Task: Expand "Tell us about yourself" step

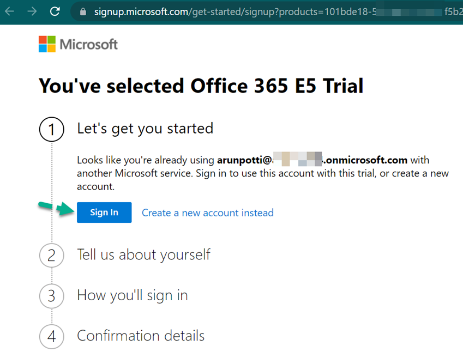Action: click(x=143, y=254)
